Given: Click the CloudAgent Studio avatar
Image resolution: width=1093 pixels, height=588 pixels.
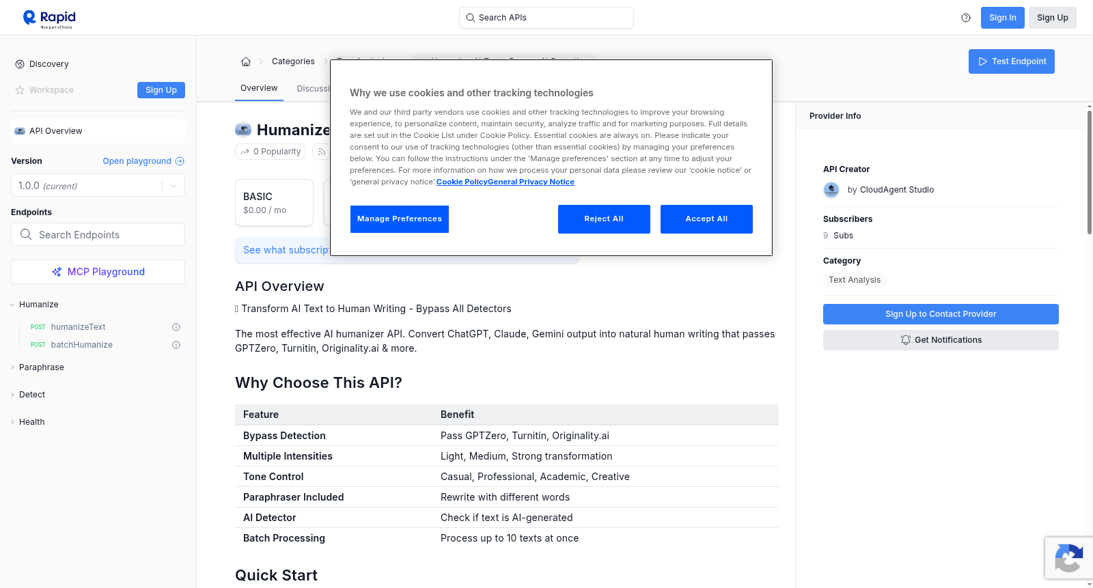Looking at the screenshot, I should (831, 190).
